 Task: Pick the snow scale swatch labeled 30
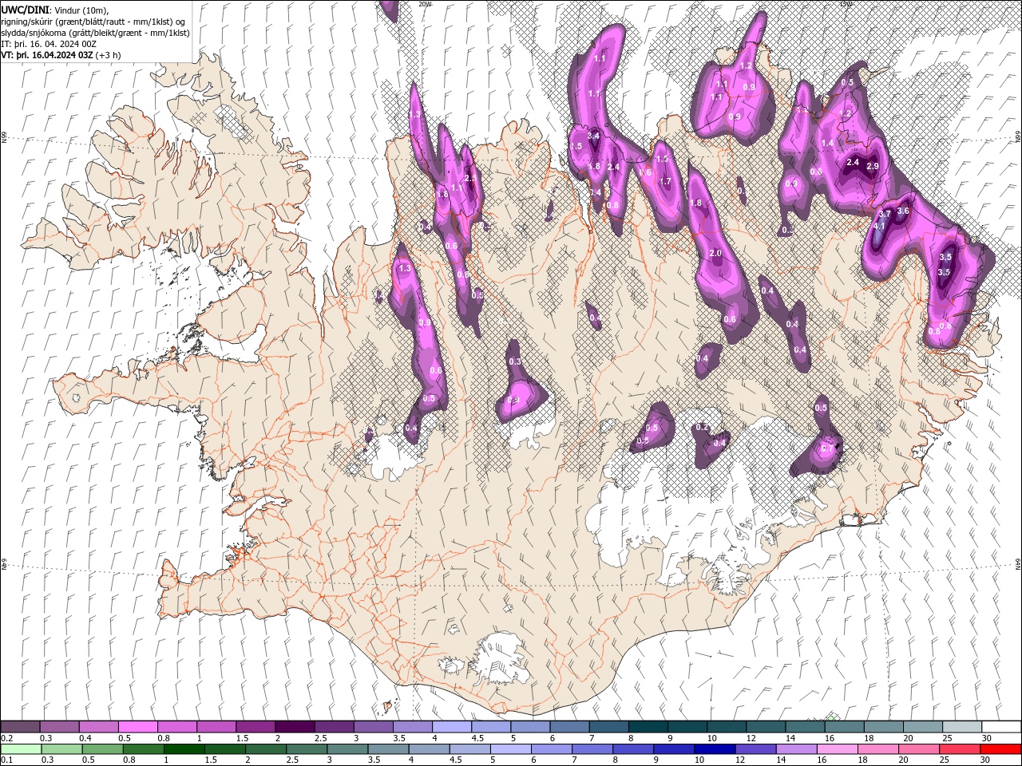(x=1001, y=726)
